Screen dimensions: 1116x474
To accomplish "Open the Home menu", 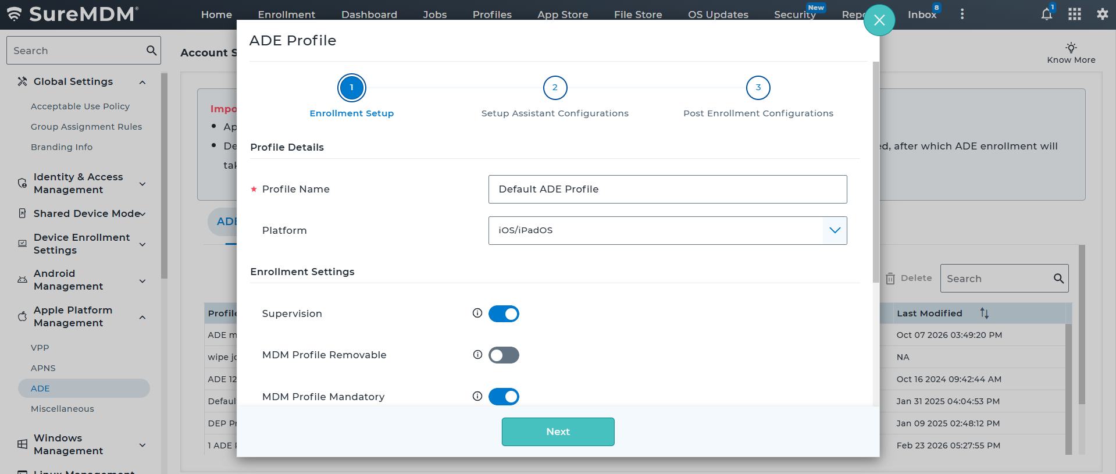I will click(216, 15).
